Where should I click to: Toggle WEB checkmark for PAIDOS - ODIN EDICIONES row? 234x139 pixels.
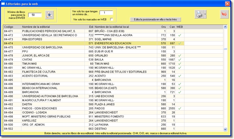click(x=180, y=109)
